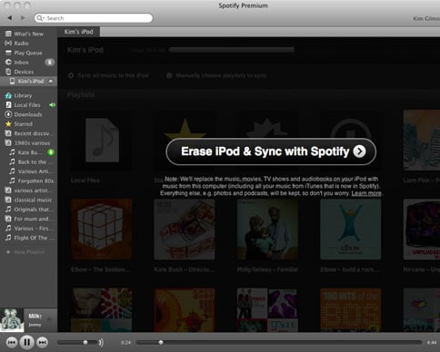Select the 100 HITS of the 80s cover

[351, 310]
